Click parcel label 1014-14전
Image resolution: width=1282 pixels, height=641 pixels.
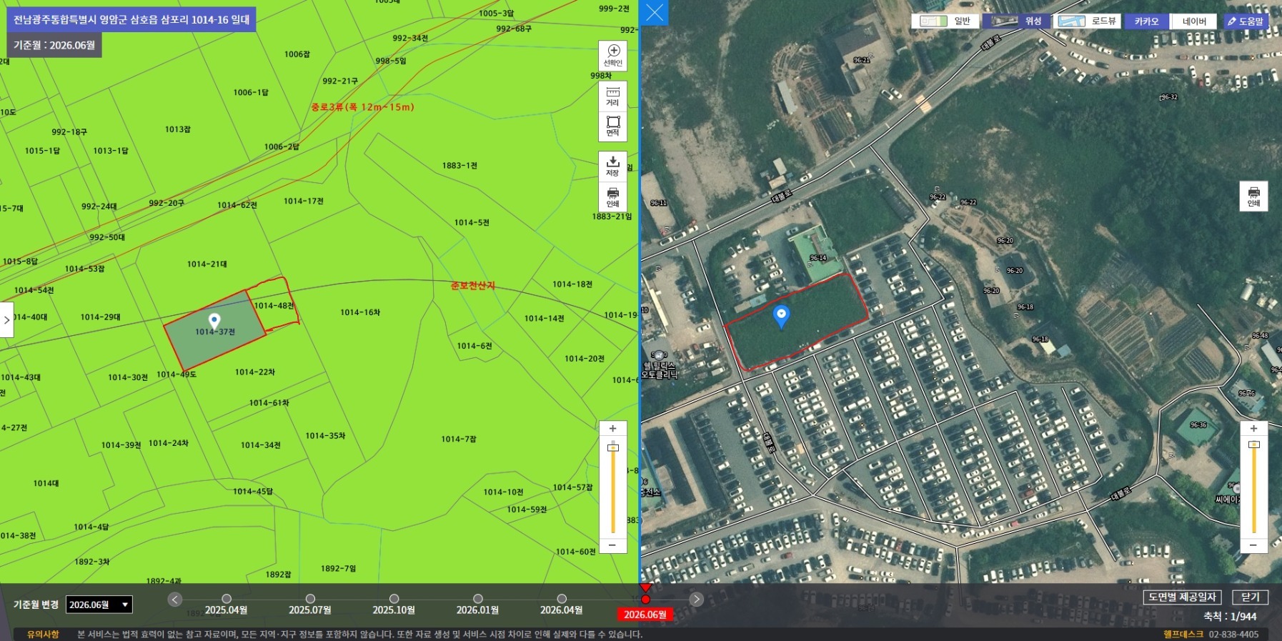pyautogui.click(x=545, y=319)
